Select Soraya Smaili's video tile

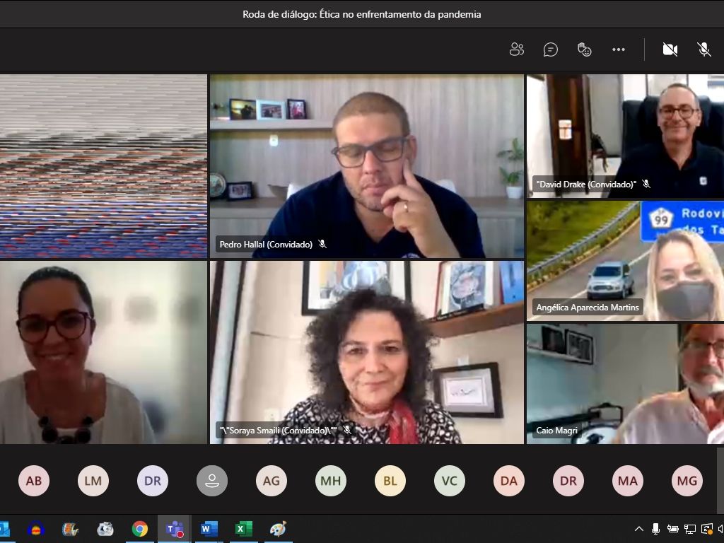click(x=366, y=352)
